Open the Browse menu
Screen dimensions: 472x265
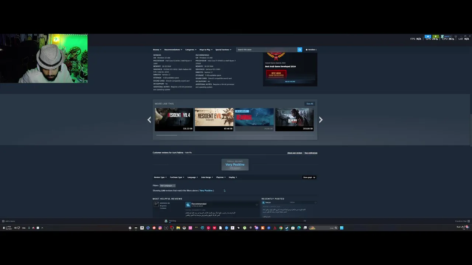[x=157, y=50]
